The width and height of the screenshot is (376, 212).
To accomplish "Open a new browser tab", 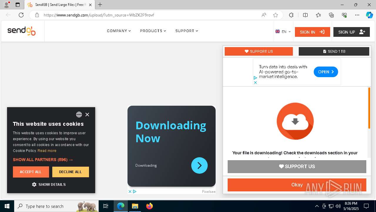I will (100, 5).
